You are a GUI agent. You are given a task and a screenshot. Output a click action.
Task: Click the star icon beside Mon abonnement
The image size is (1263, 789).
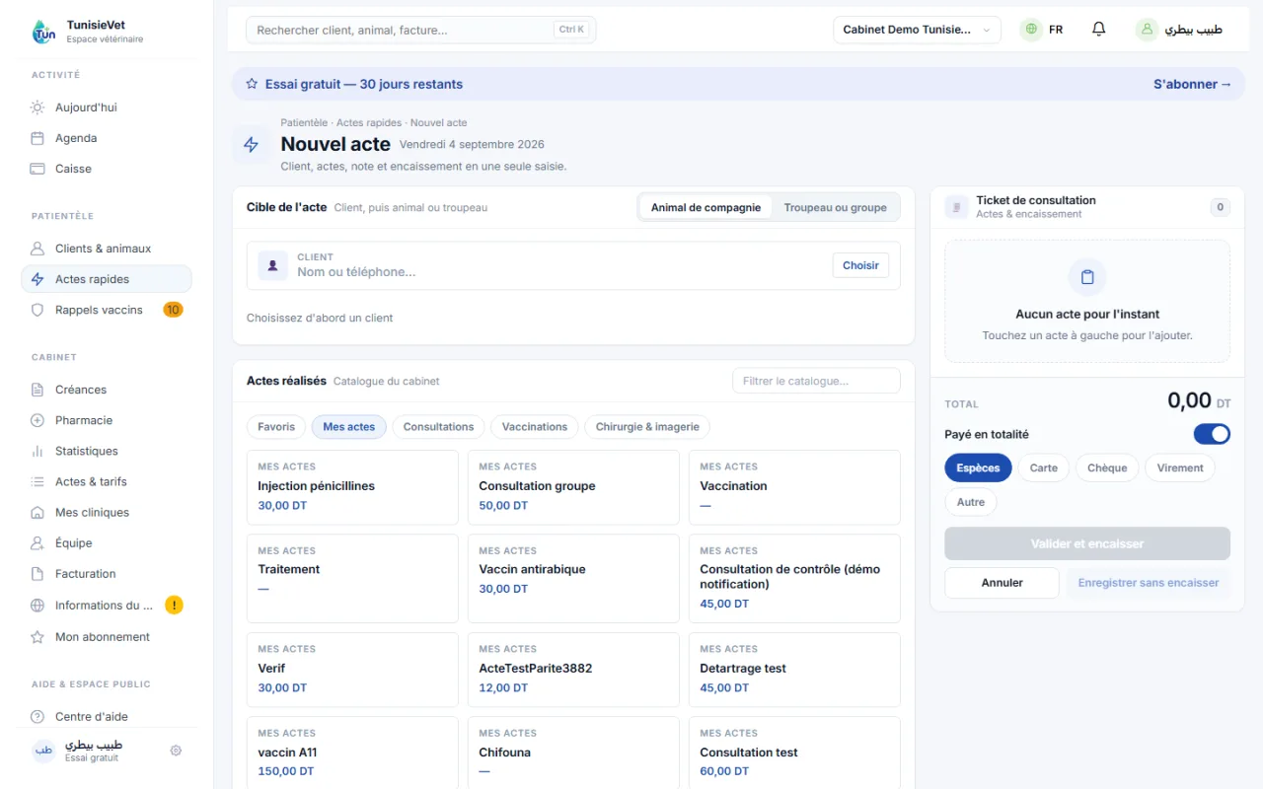(x=37, y=637)
